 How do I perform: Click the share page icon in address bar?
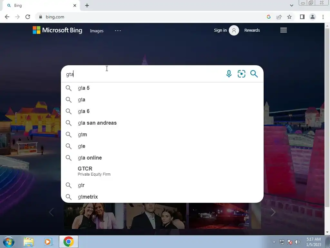(279, 17)
